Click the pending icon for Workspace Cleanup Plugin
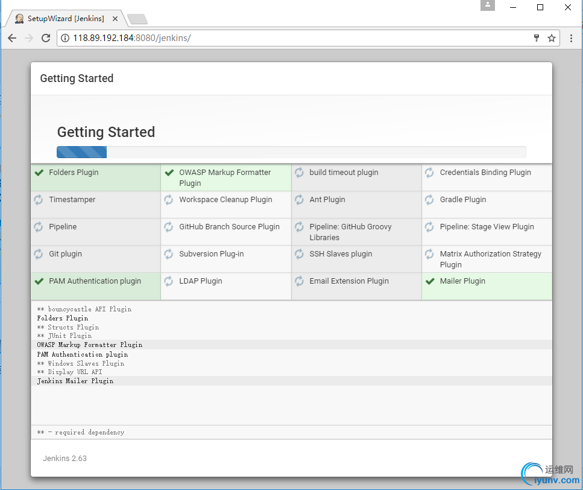 coord(169,200)
